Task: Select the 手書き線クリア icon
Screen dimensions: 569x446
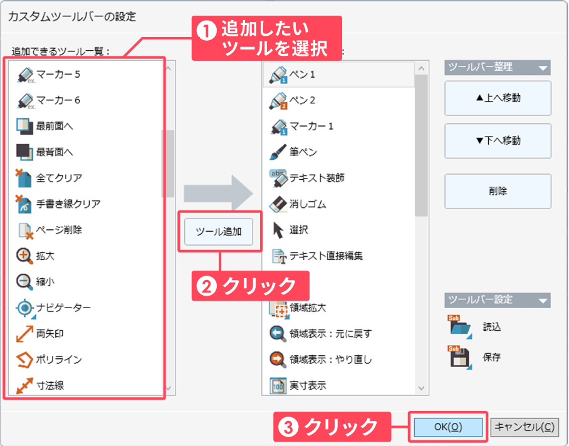Action: (x=24, y=204)
